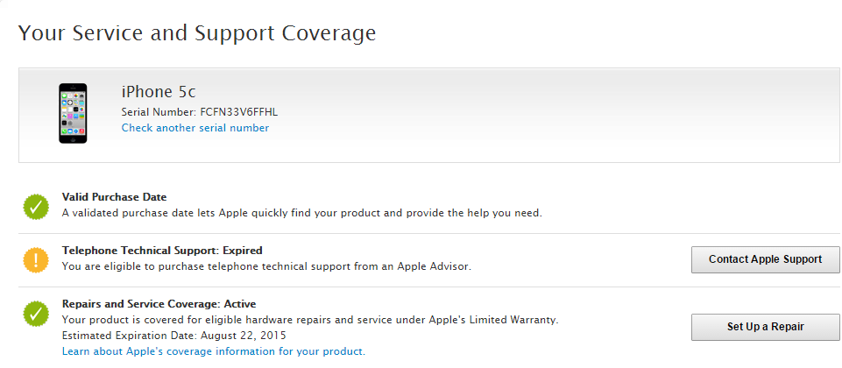Screen dimensions: 842x368
Task: Click the Contact Apple Support button
Action: pos(765,259)
